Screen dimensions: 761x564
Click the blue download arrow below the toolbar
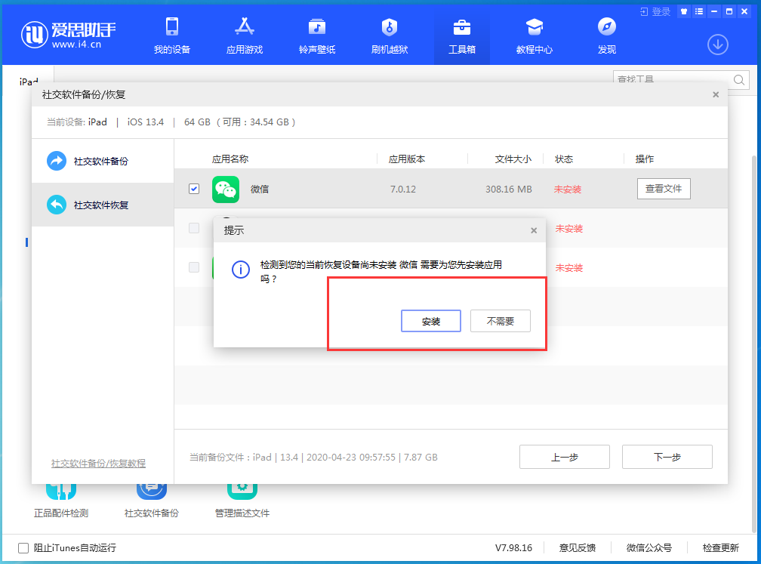[717, 45]
